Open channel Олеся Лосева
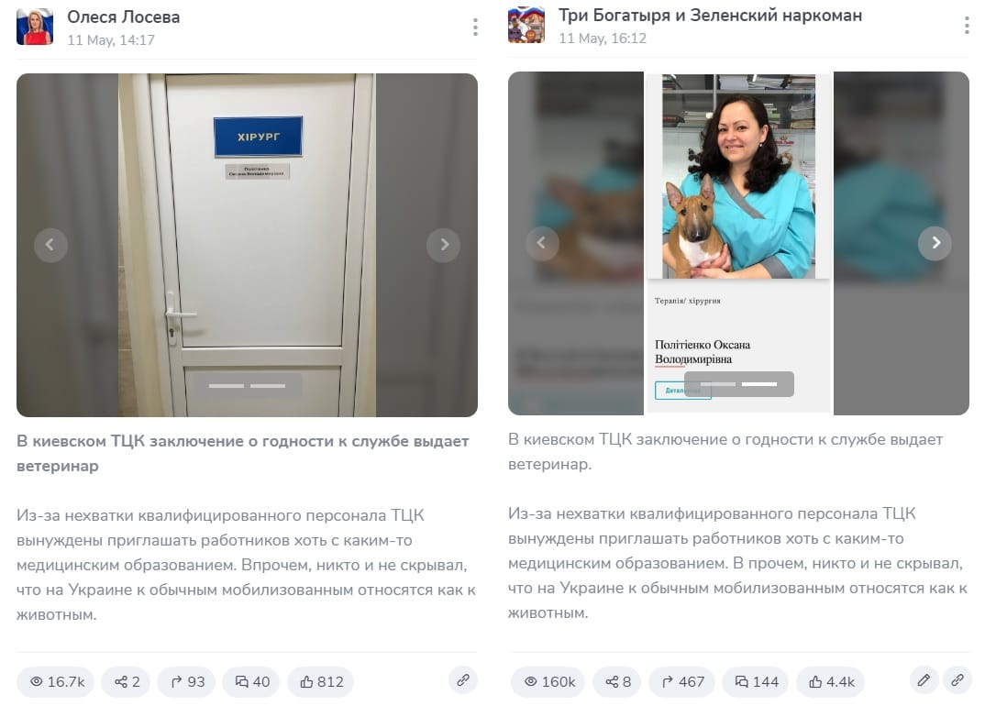Image resolution: width=996 pixels, height=717 pixels. coord(123,17)
